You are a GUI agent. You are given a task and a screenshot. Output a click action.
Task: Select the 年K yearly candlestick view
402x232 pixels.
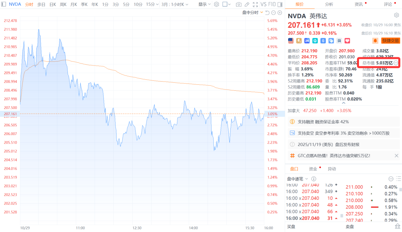[95, 4]
